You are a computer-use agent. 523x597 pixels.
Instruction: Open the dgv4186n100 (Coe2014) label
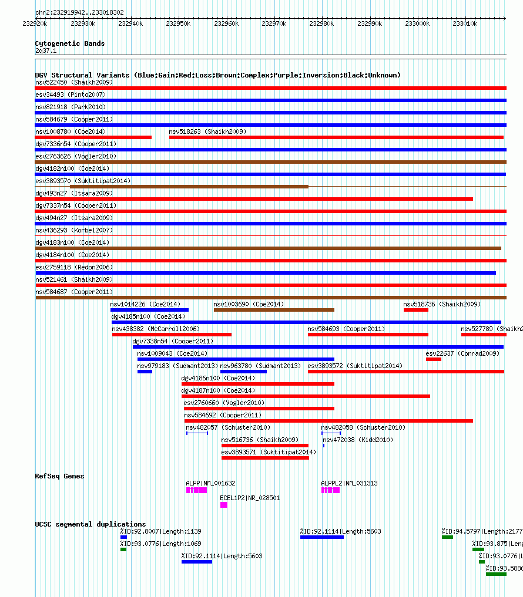pyautogui.click(x=218, y=378)
